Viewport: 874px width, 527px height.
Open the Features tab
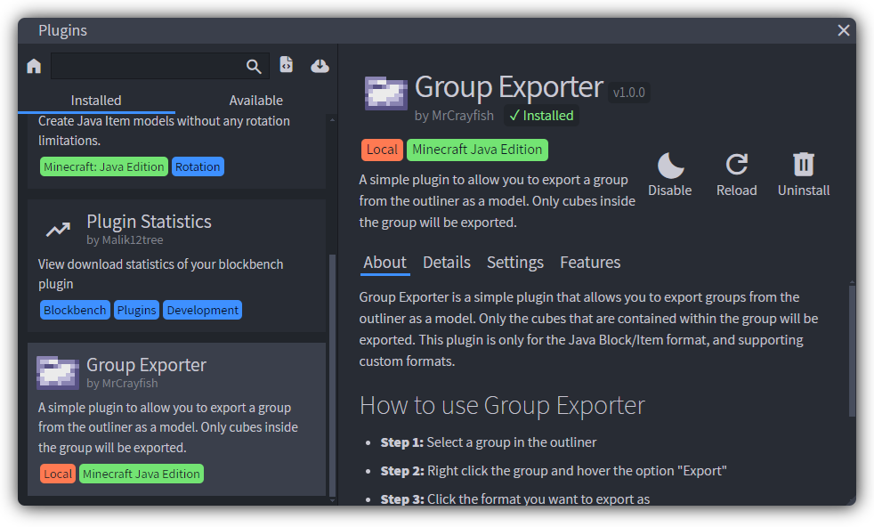(590, 263)
